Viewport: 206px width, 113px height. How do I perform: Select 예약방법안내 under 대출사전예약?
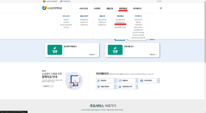coord(84,20)
